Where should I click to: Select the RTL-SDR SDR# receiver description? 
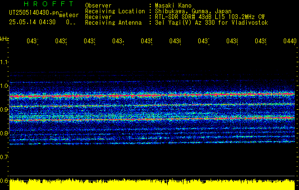click(210, 17)
